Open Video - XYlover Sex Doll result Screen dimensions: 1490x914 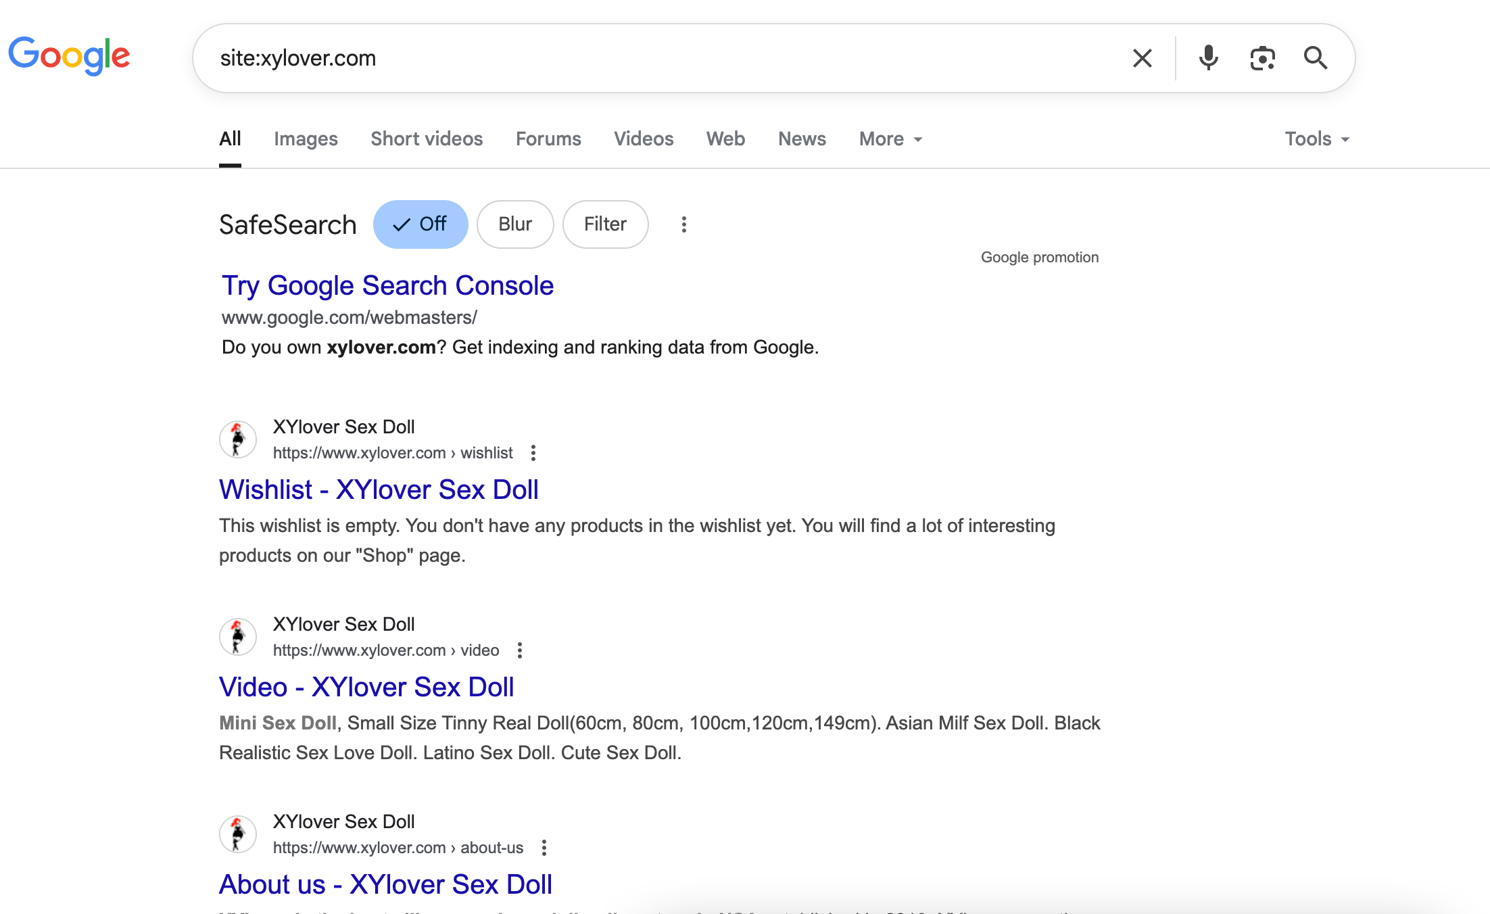pos(366,687)
